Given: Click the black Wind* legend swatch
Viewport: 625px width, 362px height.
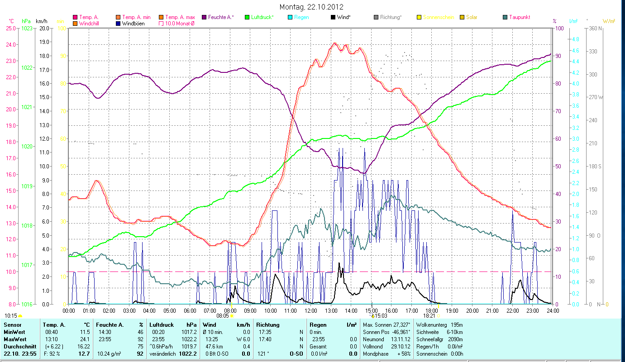Looking at the screenshot, I should pos(333,17).
